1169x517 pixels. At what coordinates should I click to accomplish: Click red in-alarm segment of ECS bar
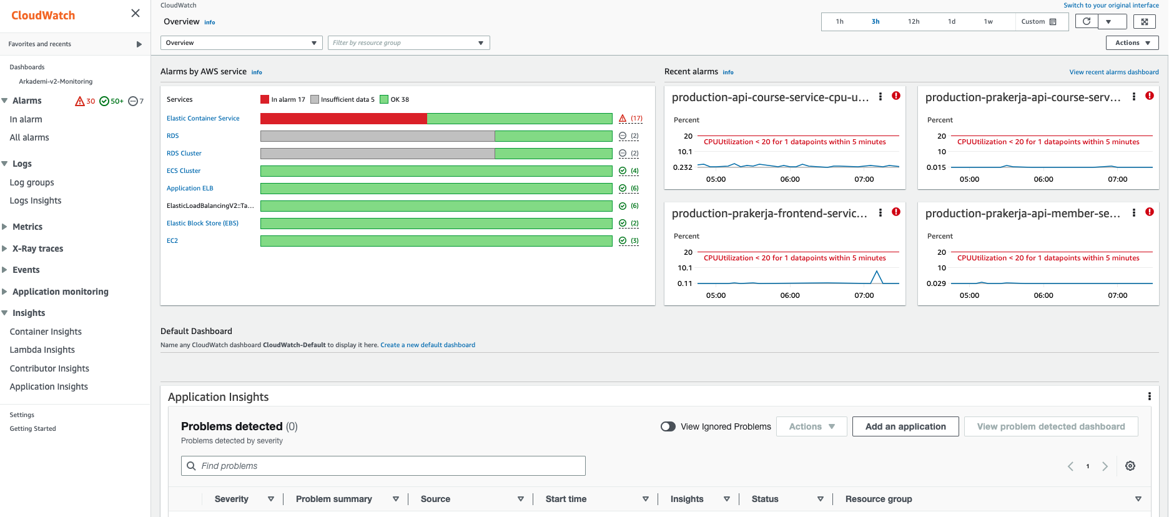pos(343,119)
